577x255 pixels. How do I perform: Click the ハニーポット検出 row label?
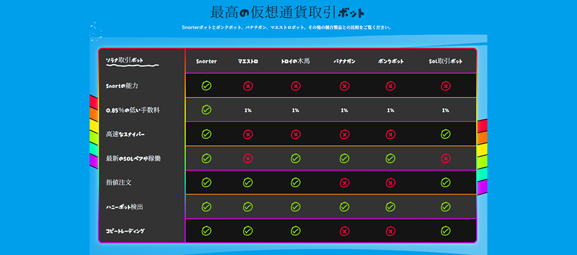click(x=124, y=207)
